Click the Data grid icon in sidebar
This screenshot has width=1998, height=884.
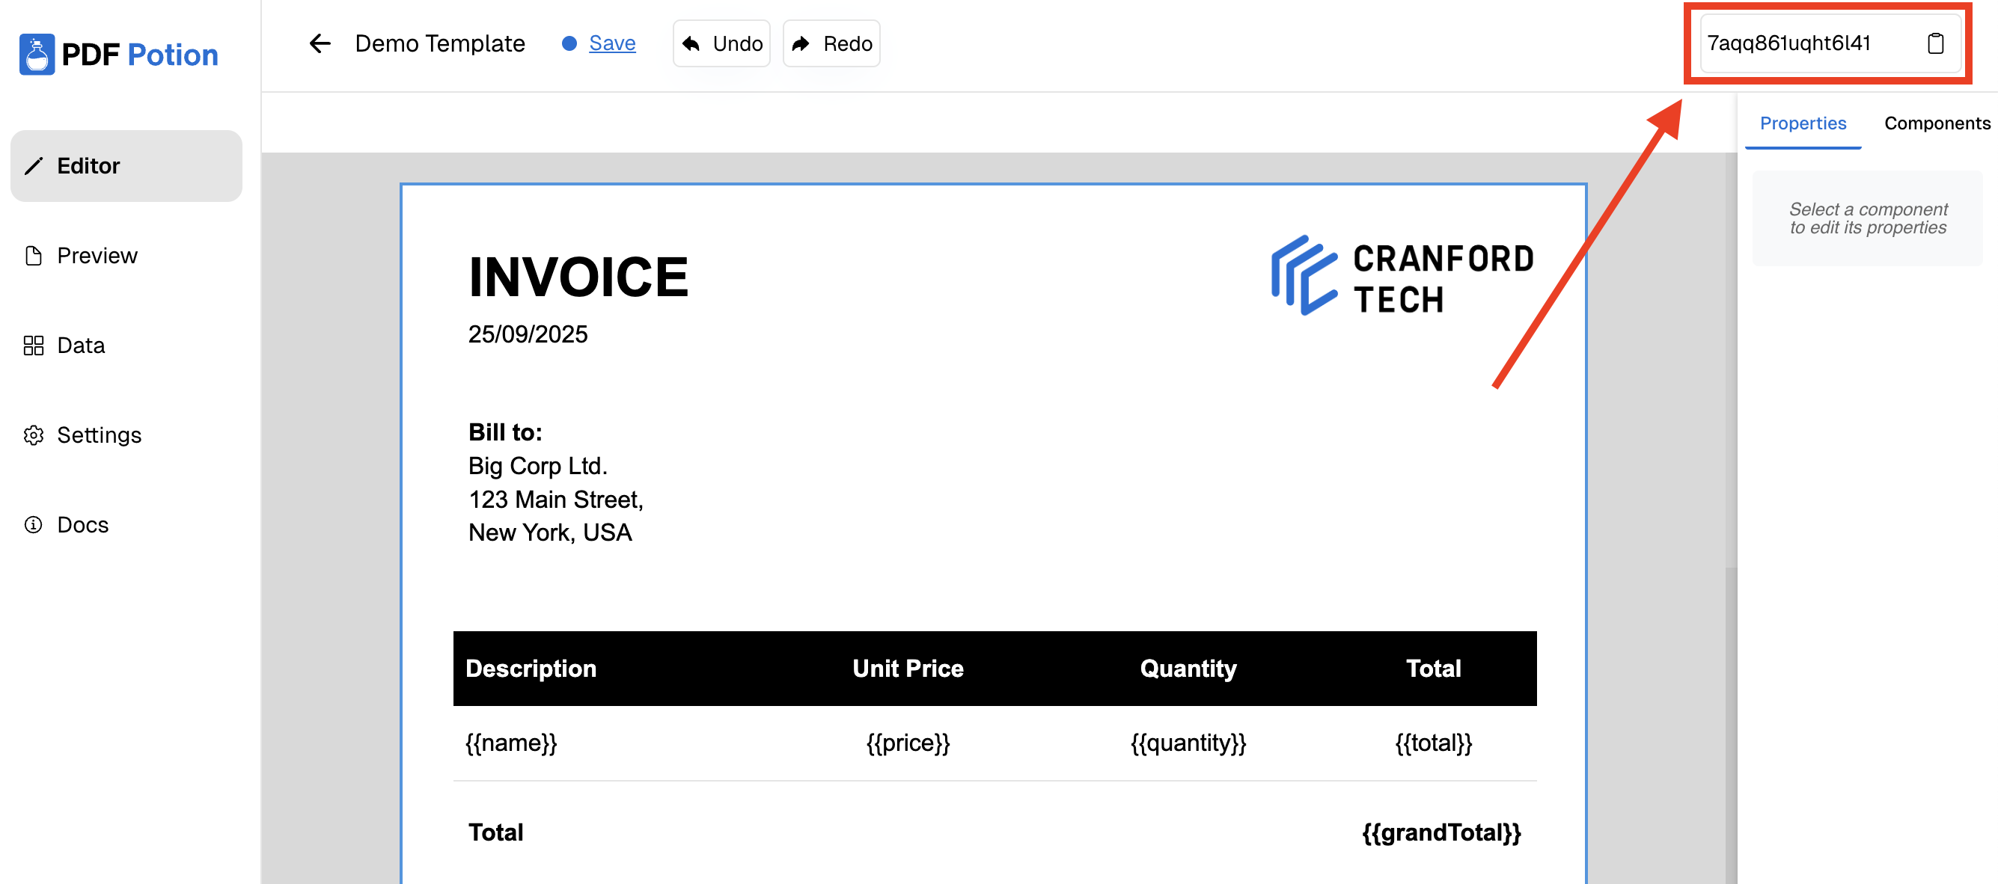coord(34,346)
